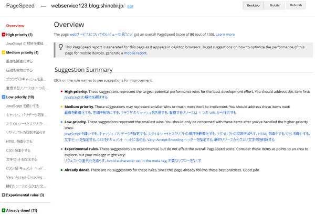Collapse the Low priority (10) section
Screen dimensions: 315x216
[x=20, y=97]
